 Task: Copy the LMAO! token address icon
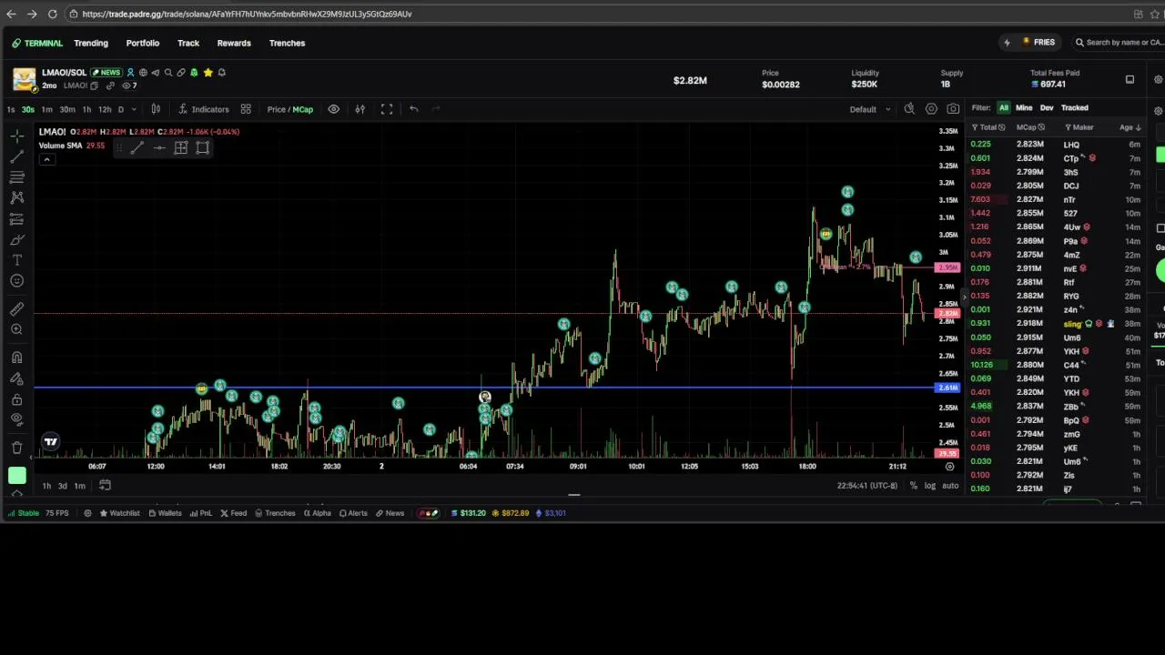click(x=94, y=86)
